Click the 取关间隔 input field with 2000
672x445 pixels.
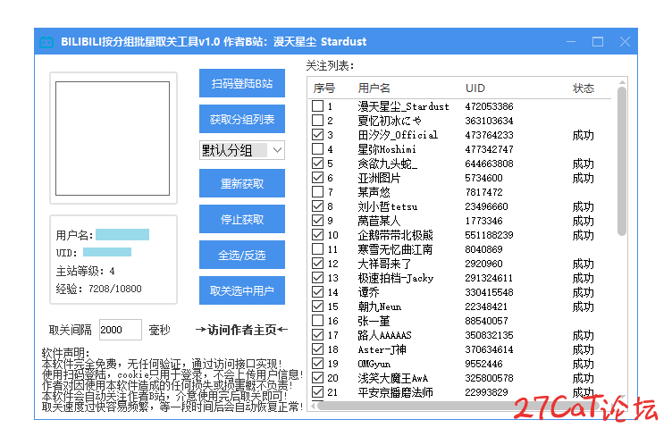click(120, 330)
